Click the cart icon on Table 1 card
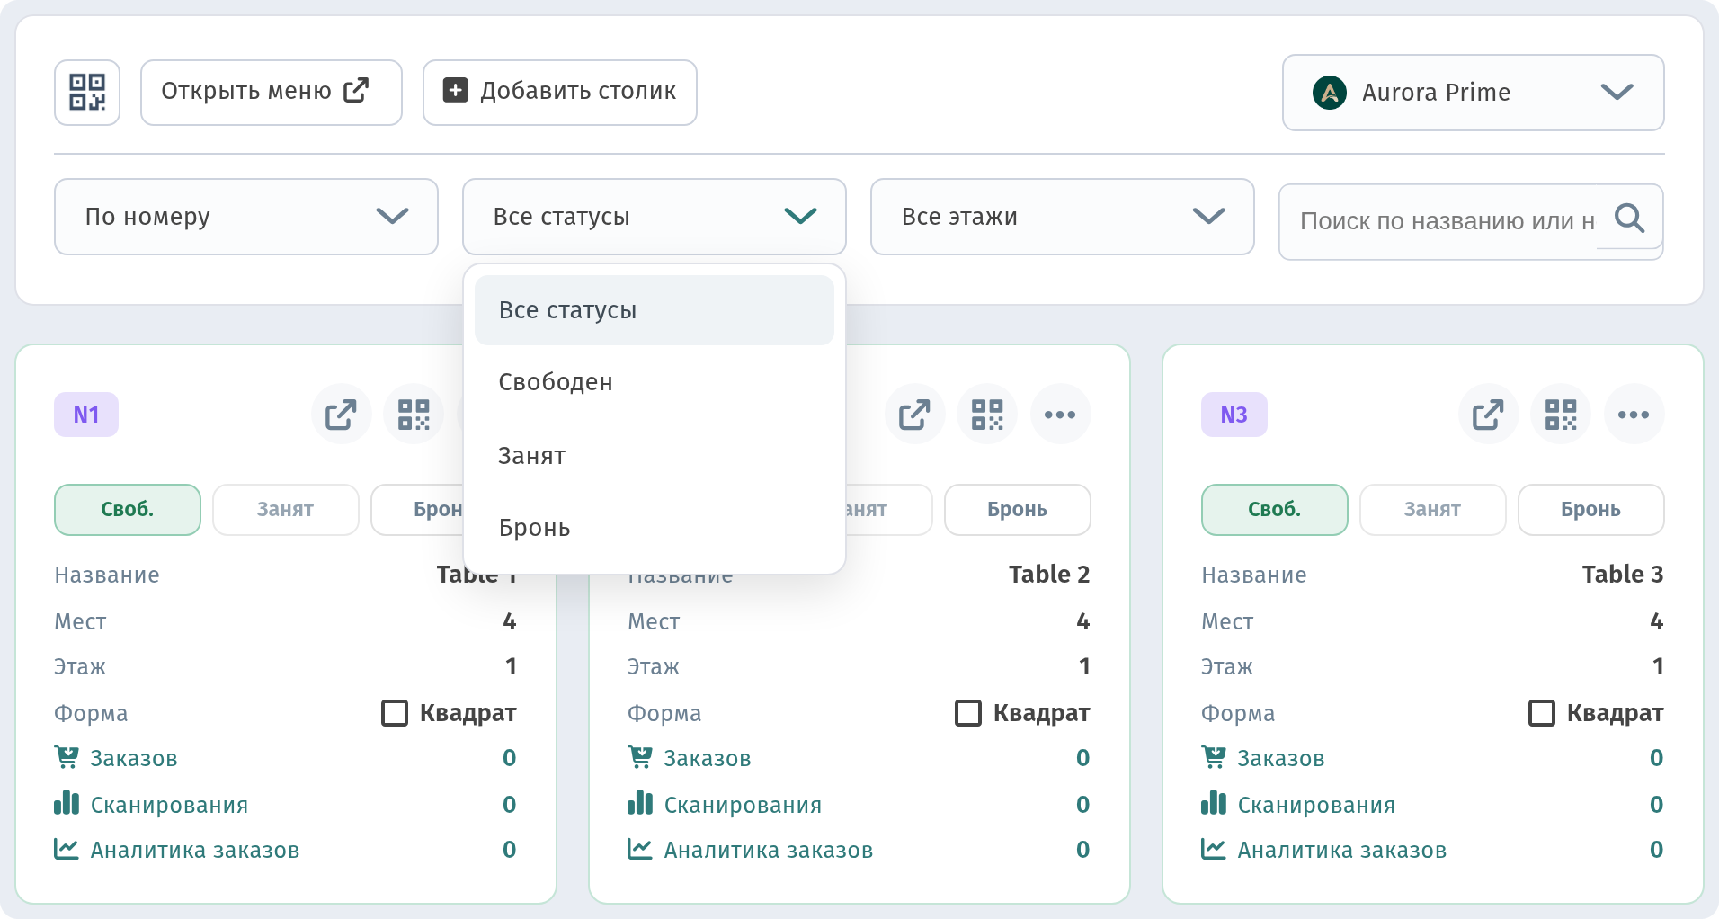The width and height of the screenshot is (1719, 919). pyautogui.click(x=67, y=757)
